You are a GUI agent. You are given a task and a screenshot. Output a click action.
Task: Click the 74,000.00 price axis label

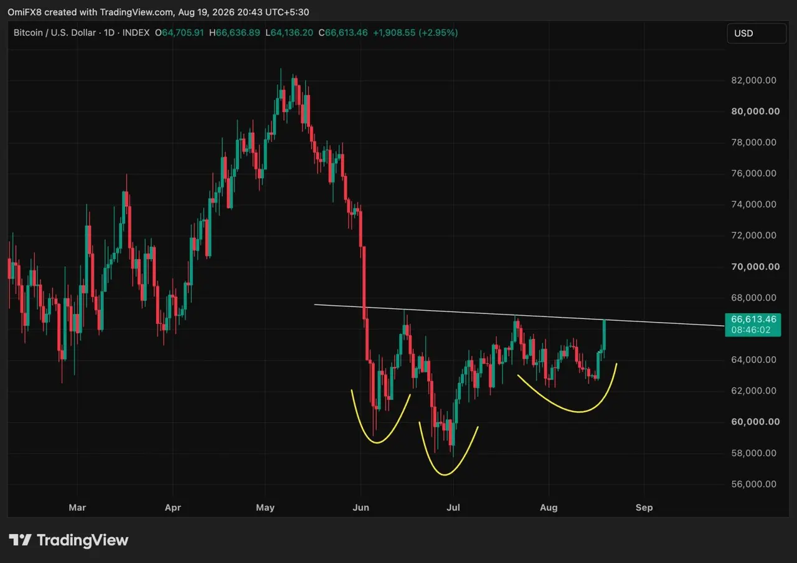point(753,204)
